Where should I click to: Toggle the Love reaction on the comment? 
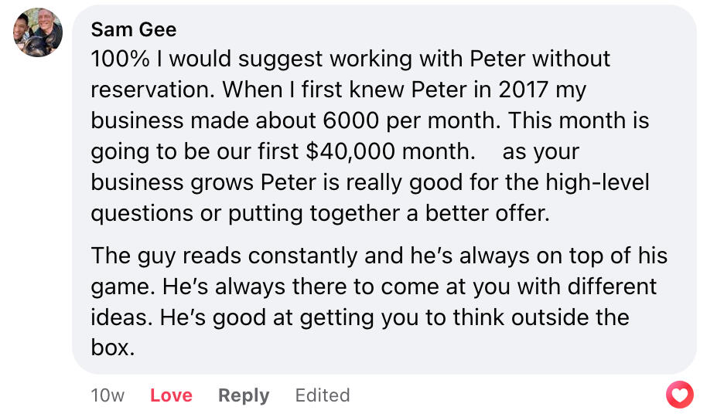click(x=171, y=395)
